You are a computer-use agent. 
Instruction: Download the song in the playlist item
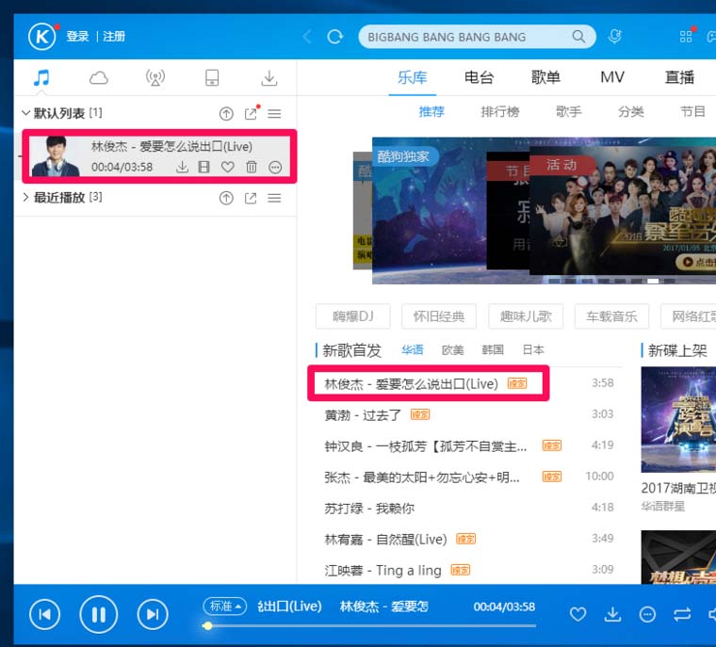click(182, 167)
